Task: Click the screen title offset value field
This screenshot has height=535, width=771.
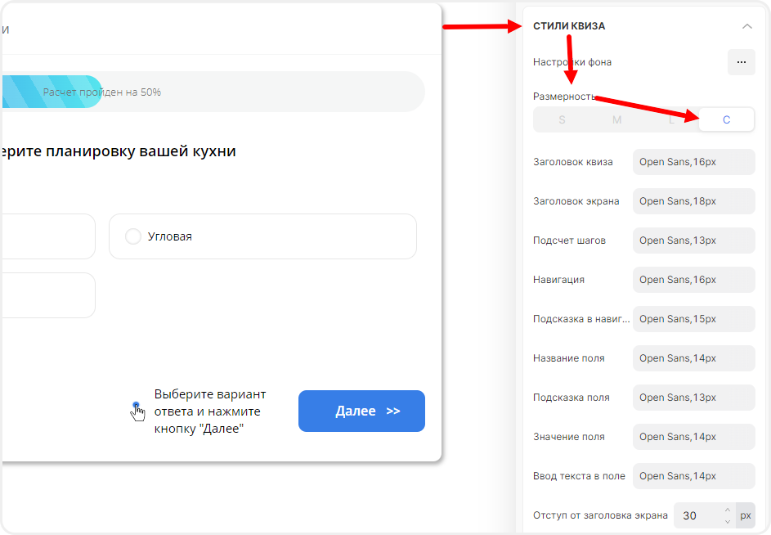Action: 697,515
